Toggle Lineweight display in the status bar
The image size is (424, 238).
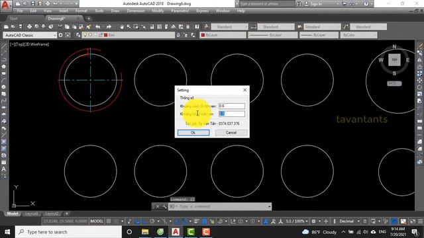click(197, 221)
